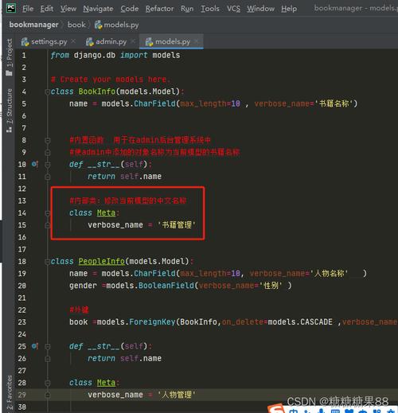398x413 pixels.
Task: Collapse the PeopleInfo class fold on line 18
Action: pos(48,262)
